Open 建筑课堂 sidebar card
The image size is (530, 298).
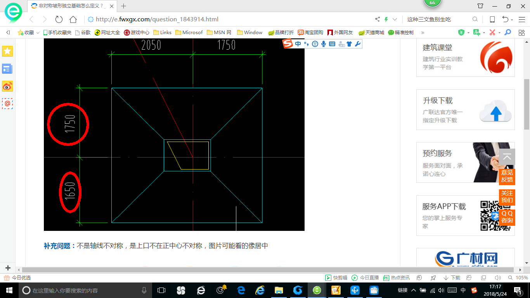466,57
